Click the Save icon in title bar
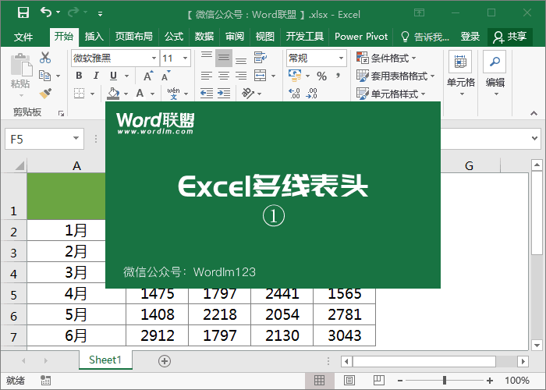Viewport: 546px width, 390px height. point(23,13)
